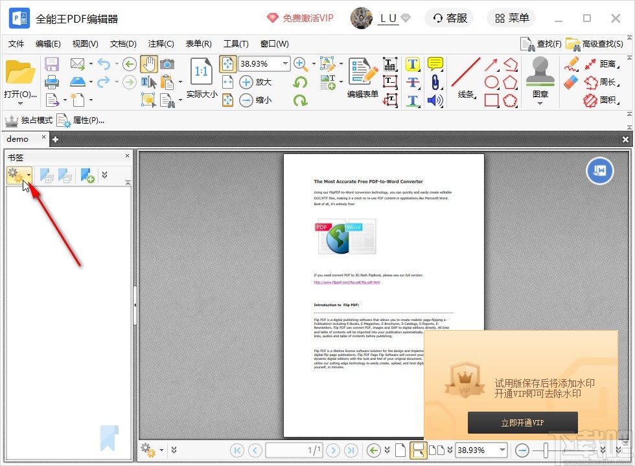Open the 工具(T) menu
The image size is (635, 466).
pos(236,44)
